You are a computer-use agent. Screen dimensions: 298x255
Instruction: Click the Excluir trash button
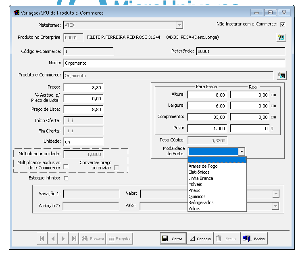pyautogui.click(x=227, y=238)
